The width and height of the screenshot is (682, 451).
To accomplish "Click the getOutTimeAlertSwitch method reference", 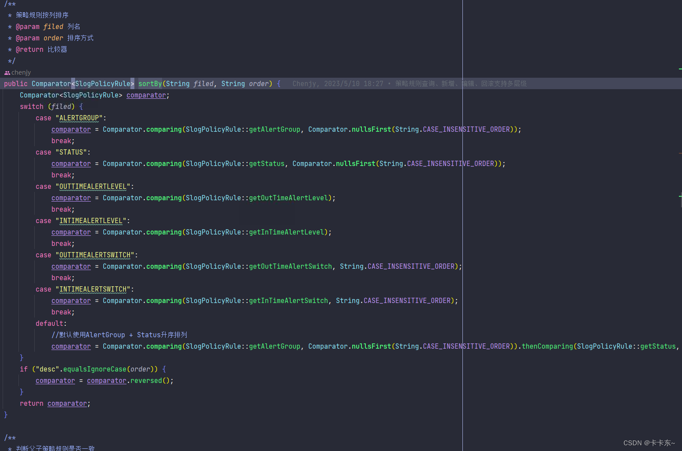I will [x=290, y=266].
